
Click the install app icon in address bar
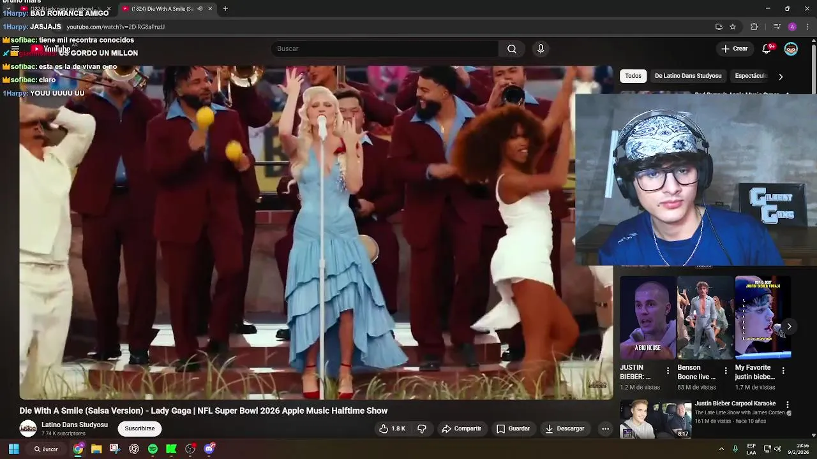719,27
